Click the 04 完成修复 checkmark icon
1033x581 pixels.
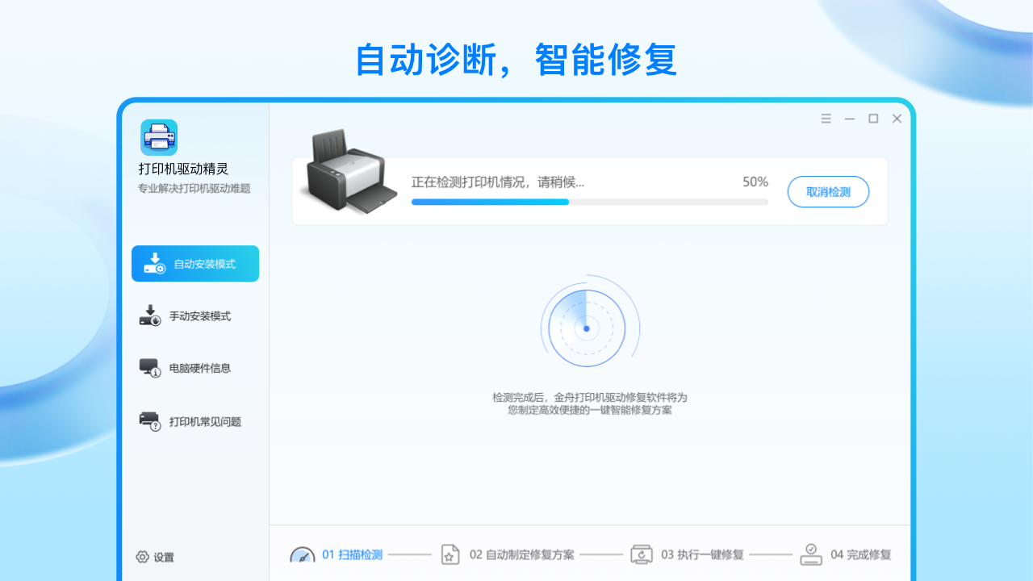point(811,554)
